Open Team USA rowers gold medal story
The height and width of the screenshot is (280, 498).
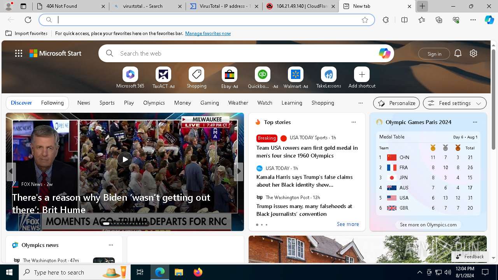[307, 152]
